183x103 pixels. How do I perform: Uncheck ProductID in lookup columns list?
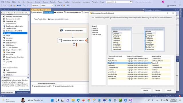(145, 33)
